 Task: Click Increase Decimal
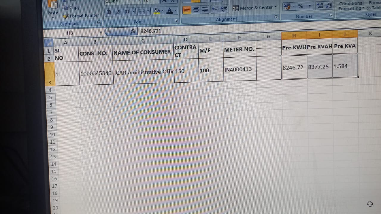click(320, 5)
